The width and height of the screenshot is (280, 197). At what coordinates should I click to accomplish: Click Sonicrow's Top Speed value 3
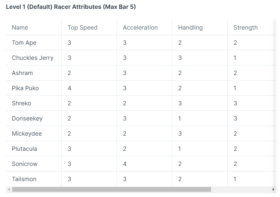coord(69,164)
